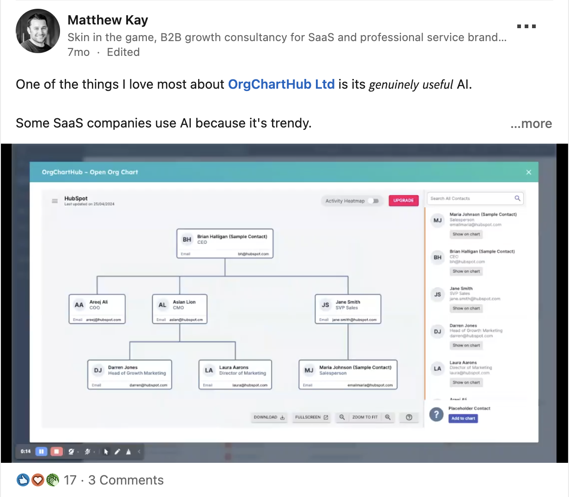The height and width of the screenshot is (497, 569).
Task: Select the Darren Jones chart card
Action: click(130, 375)
